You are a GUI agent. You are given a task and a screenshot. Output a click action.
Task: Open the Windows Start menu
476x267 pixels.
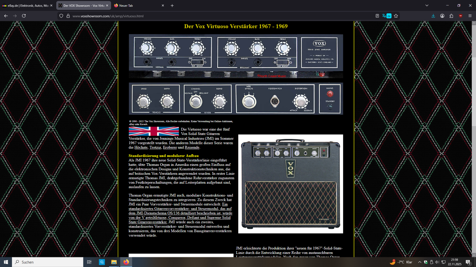click(x=6, y=262)
